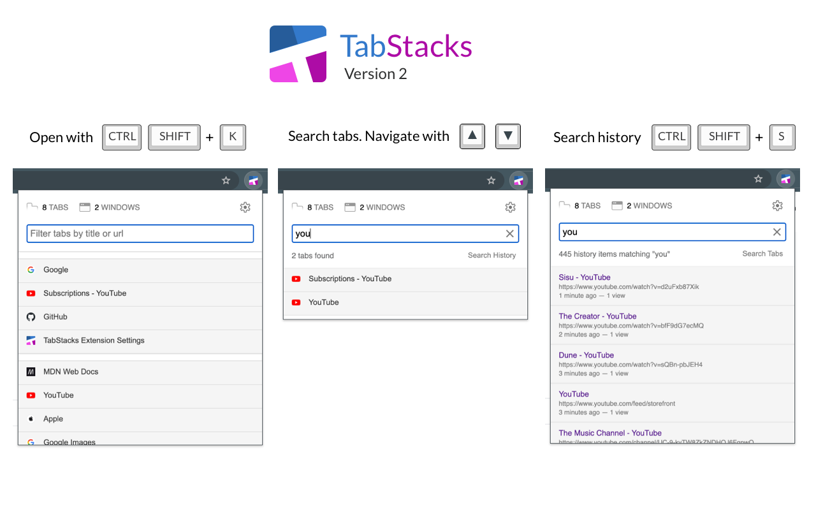
Task: Switch to the Google tab in left list
Action: pos(140,270)
